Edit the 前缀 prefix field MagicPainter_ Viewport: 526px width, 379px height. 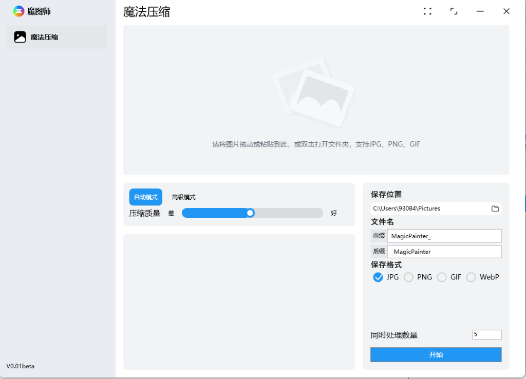pos(444,236)
